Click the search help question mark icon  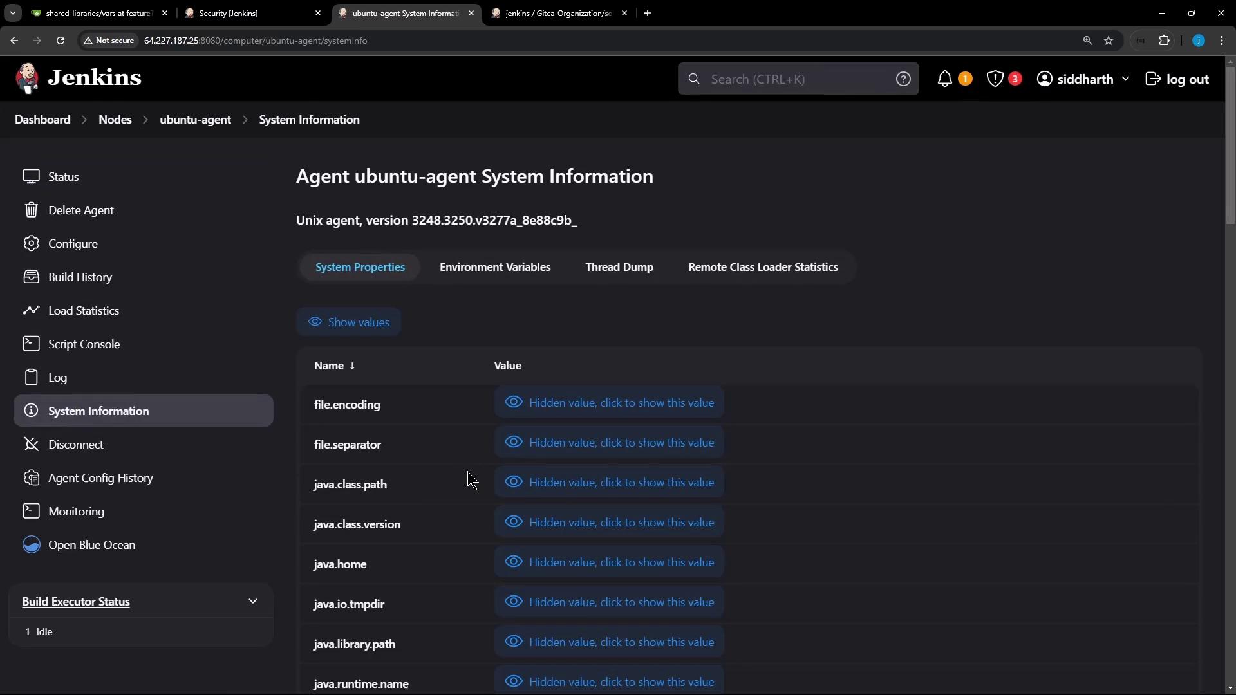click(x=903, y=79)
